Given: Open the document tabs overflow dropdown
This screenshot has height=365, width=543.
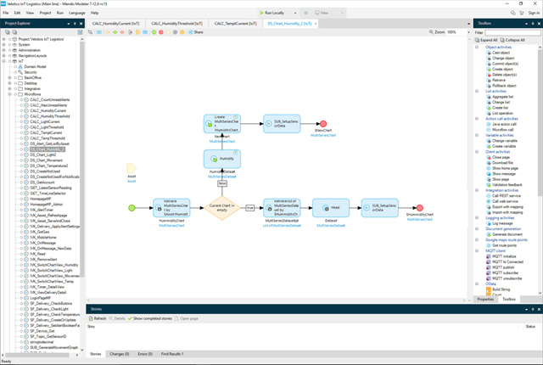Looking at the screenshot, I should [x=469, y=24].
